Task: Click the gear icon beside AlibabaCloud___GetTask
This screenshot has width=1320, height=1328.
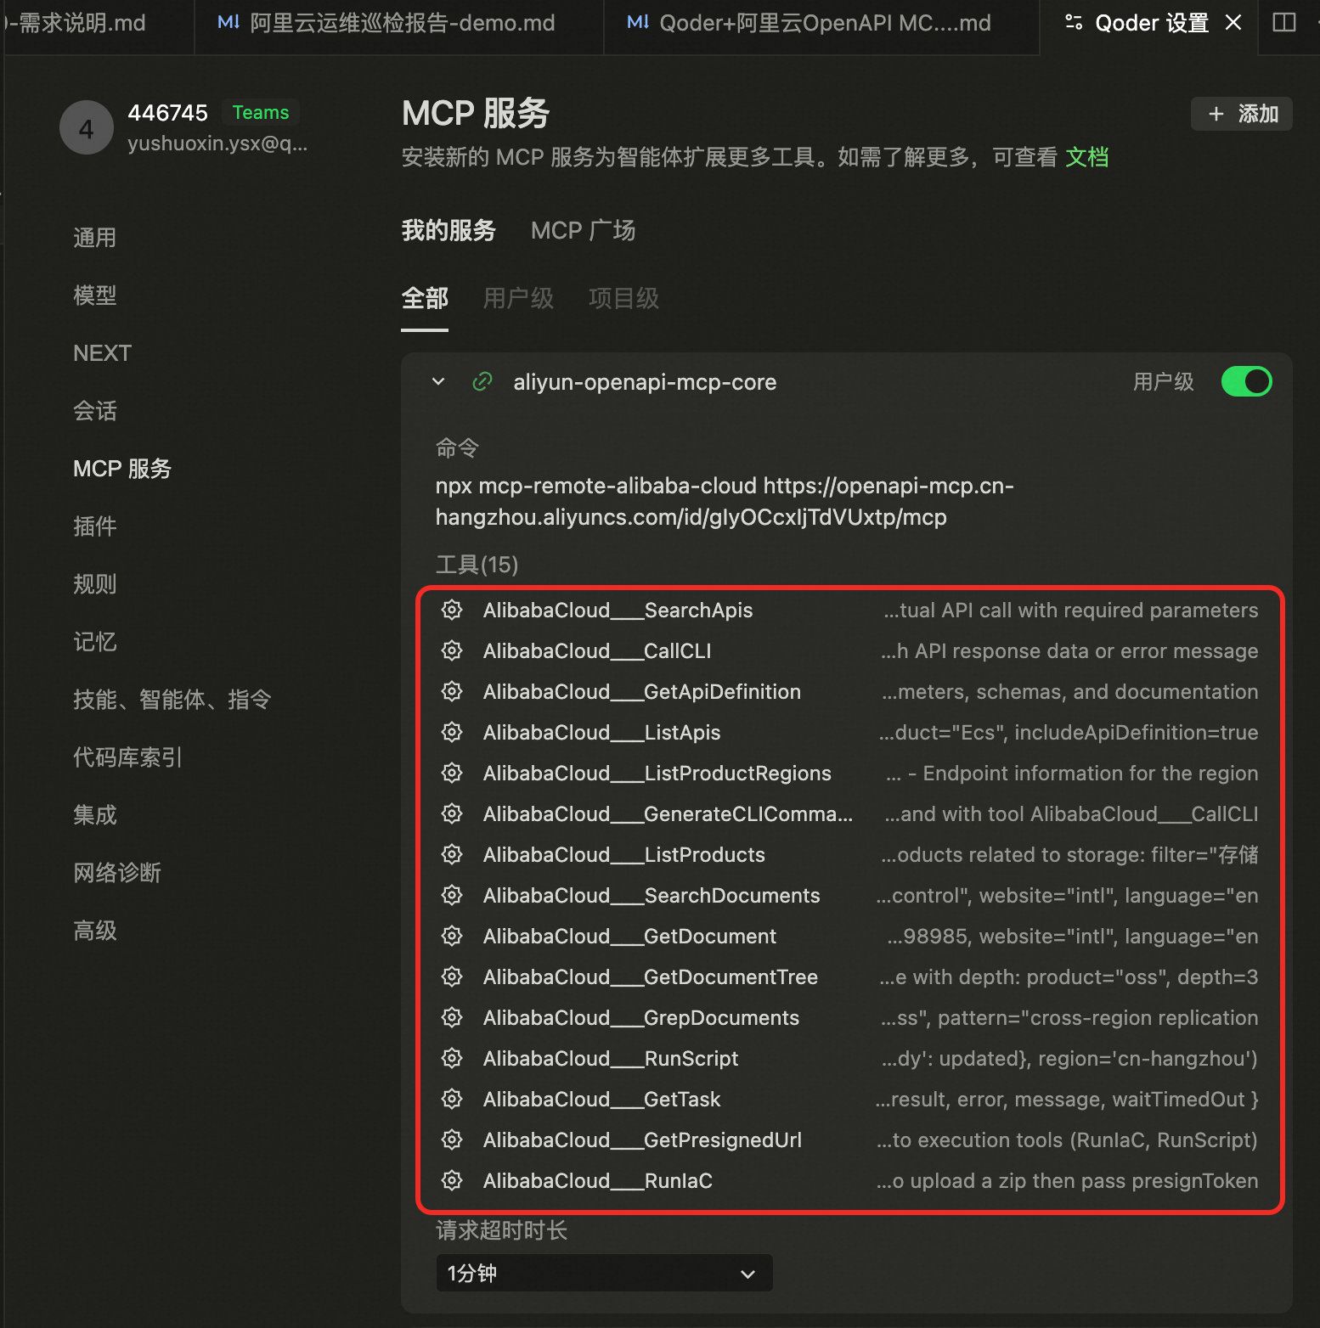Action: 452,1099
